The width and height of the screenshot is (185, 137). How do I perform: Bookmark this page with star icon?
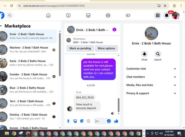(x=165, y=6)
